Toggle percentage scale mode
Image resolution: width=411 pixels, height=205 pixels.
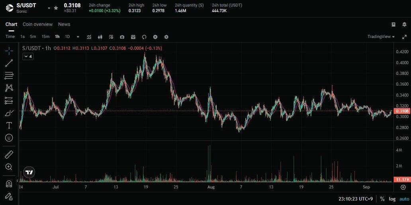[x=382, y=199]
